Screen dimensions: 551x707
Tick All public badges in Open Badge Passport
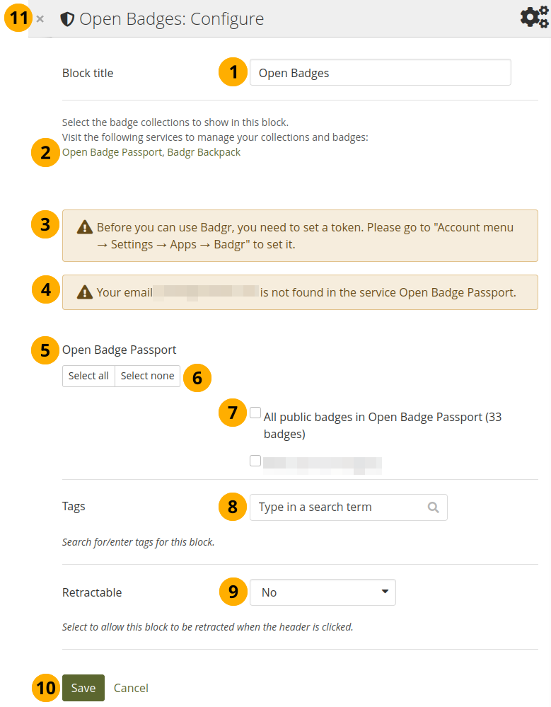pyautogui.click(x=255, y=413)
